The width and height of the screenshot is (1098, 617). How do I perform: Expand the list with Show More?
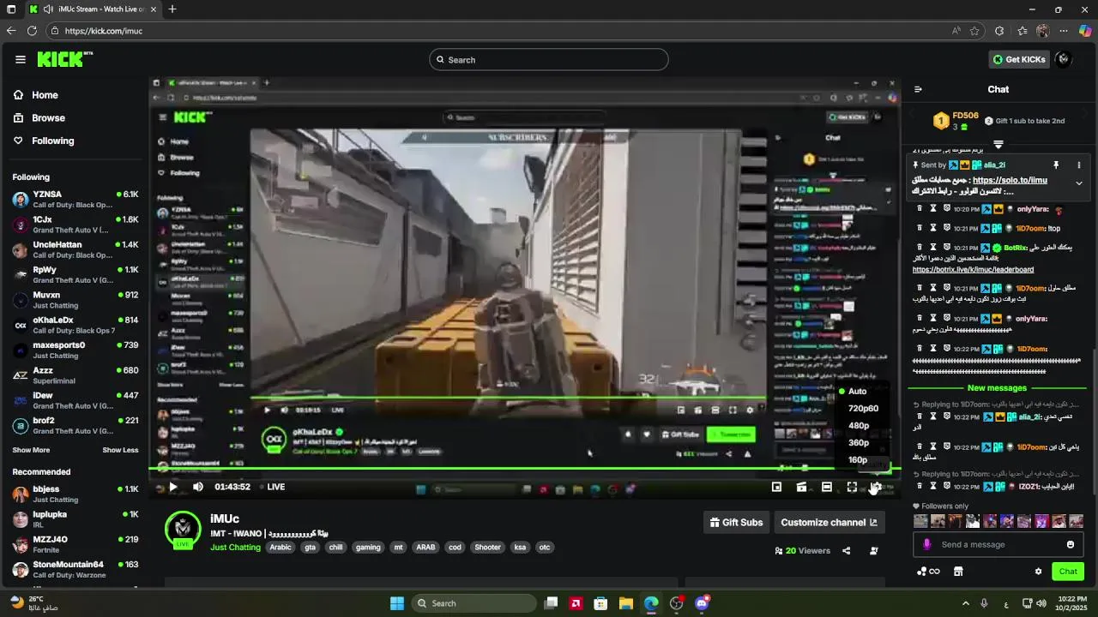pyautogui.click(x=31, y=450)
